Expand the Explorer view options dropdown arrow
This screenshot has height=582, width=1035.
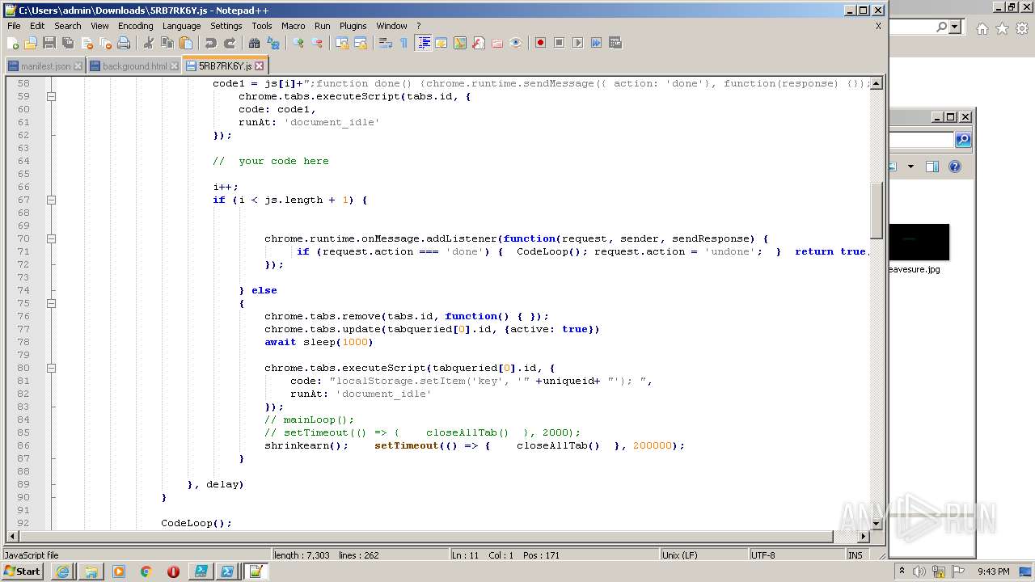click(910, 167)
